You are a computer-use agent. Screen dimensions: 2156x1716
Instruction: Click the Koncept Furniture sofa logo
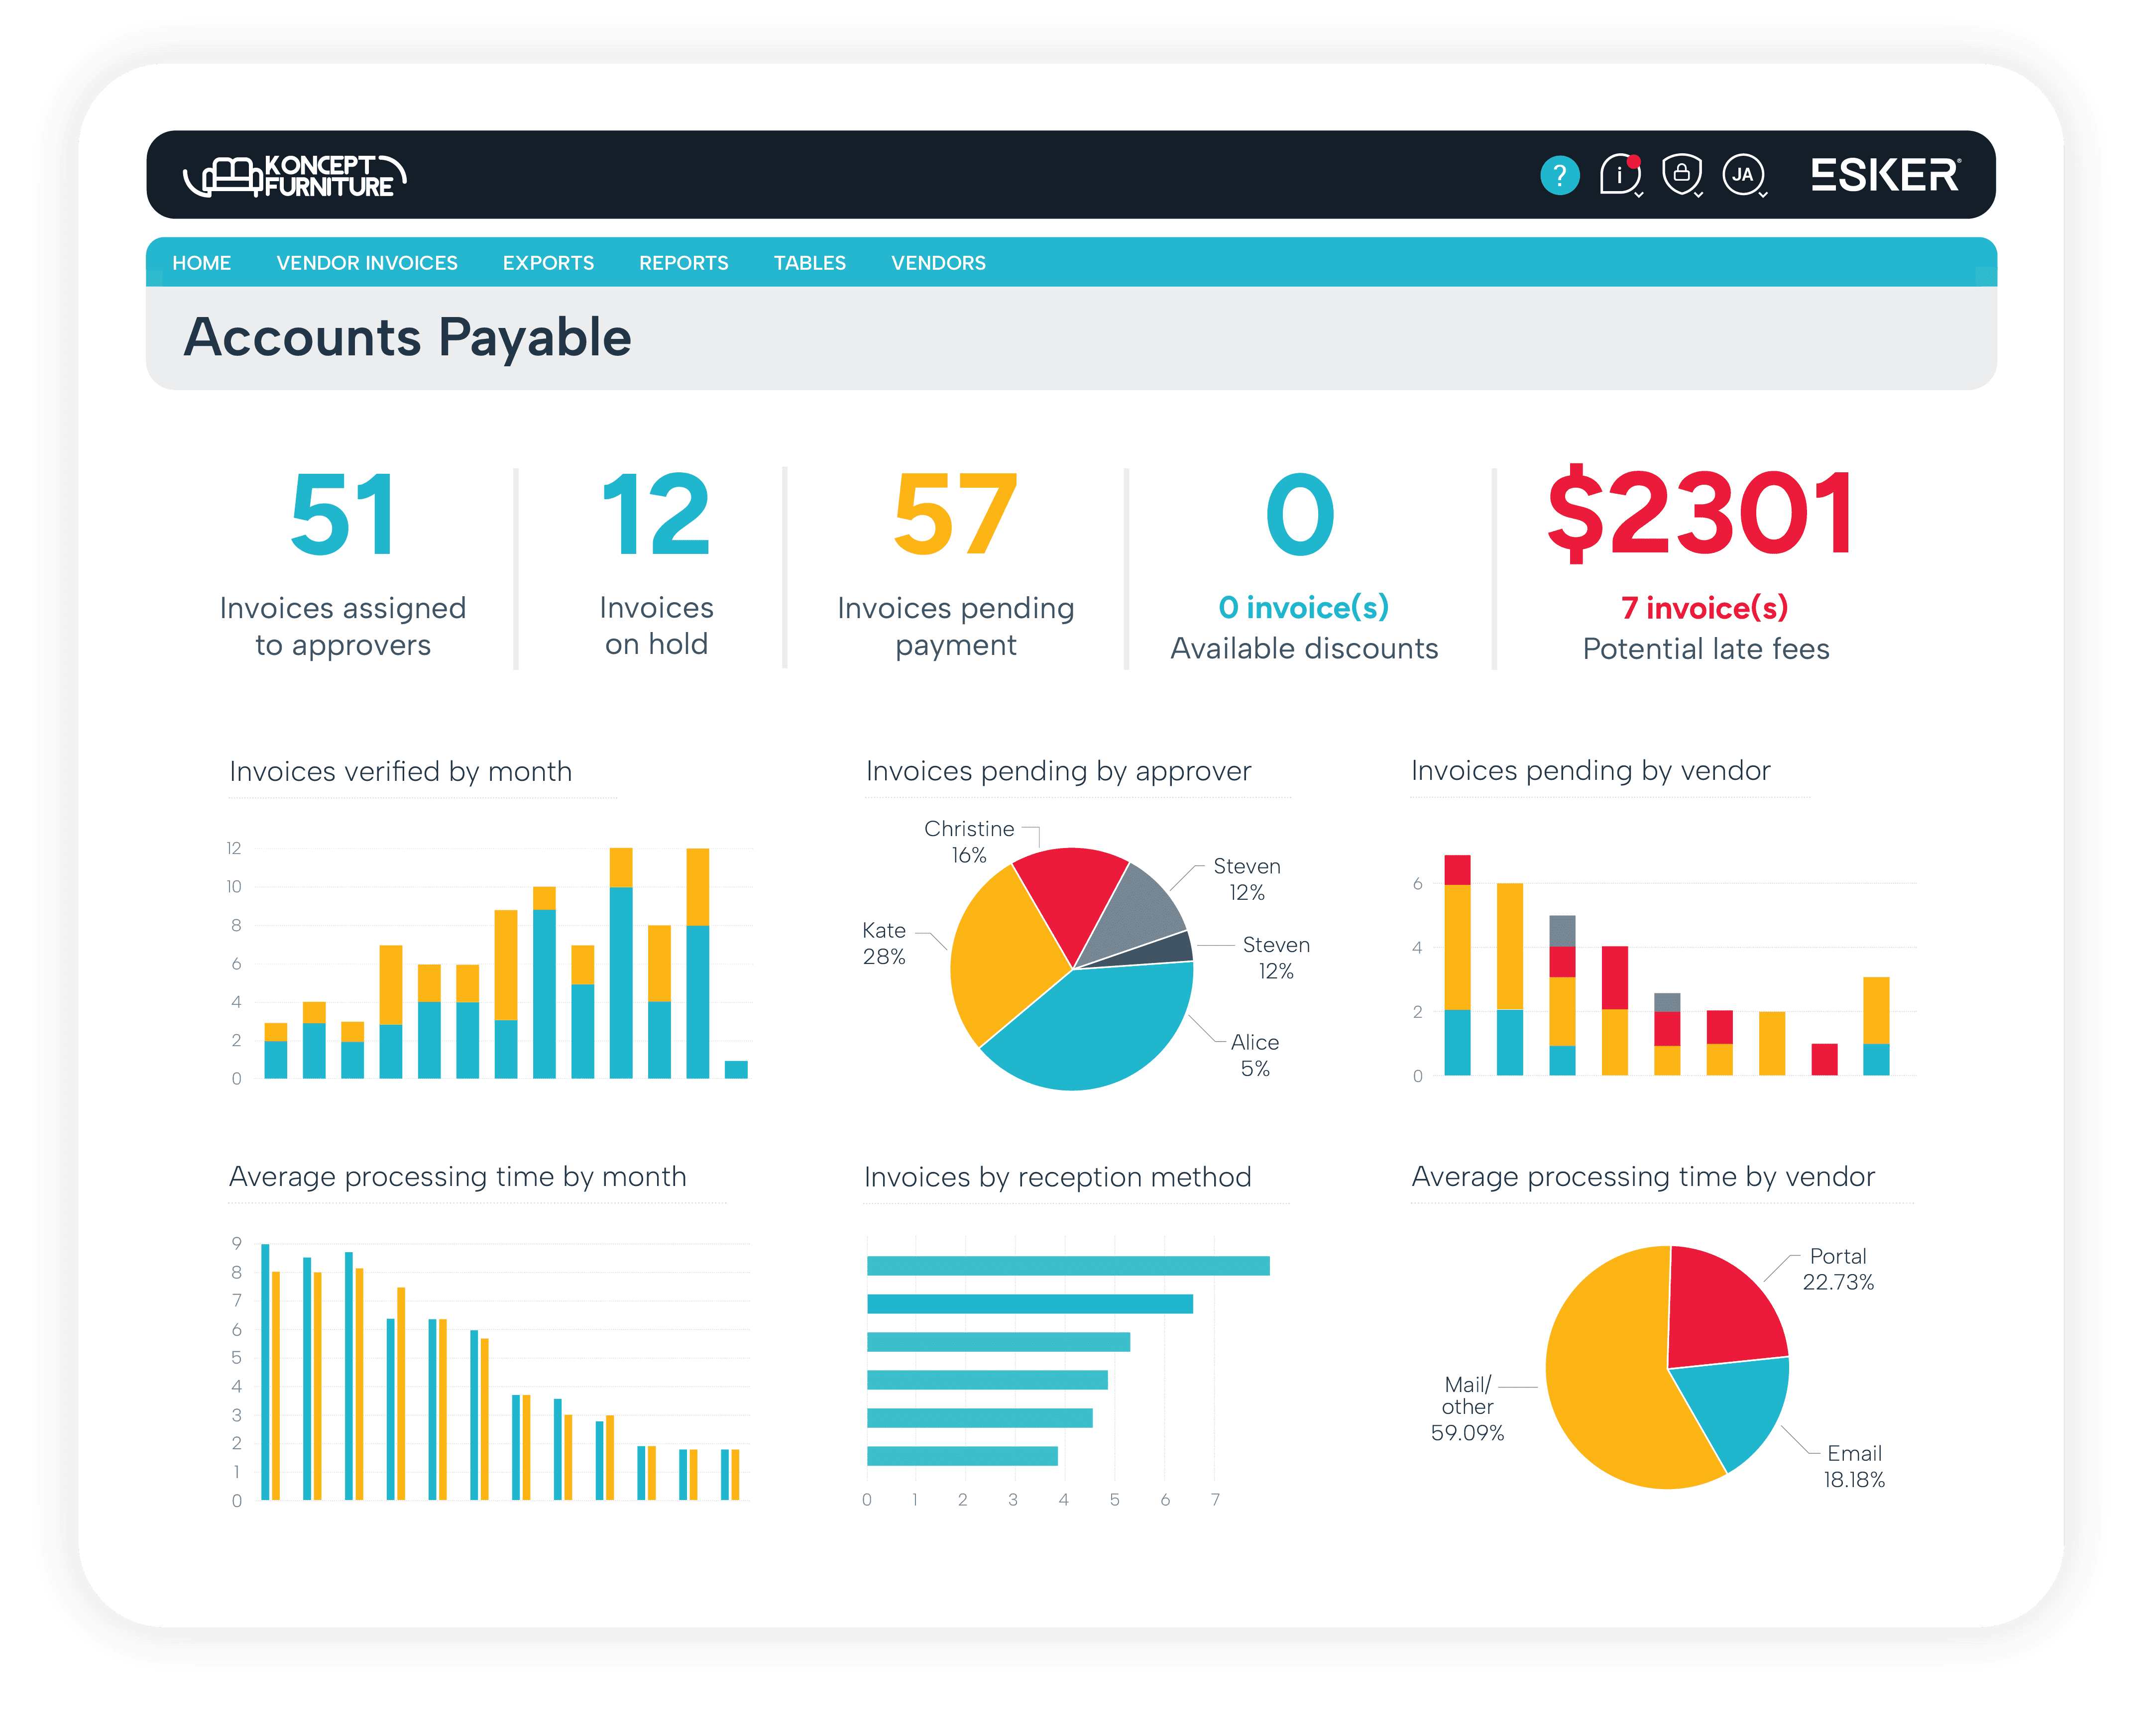point(295,176)
